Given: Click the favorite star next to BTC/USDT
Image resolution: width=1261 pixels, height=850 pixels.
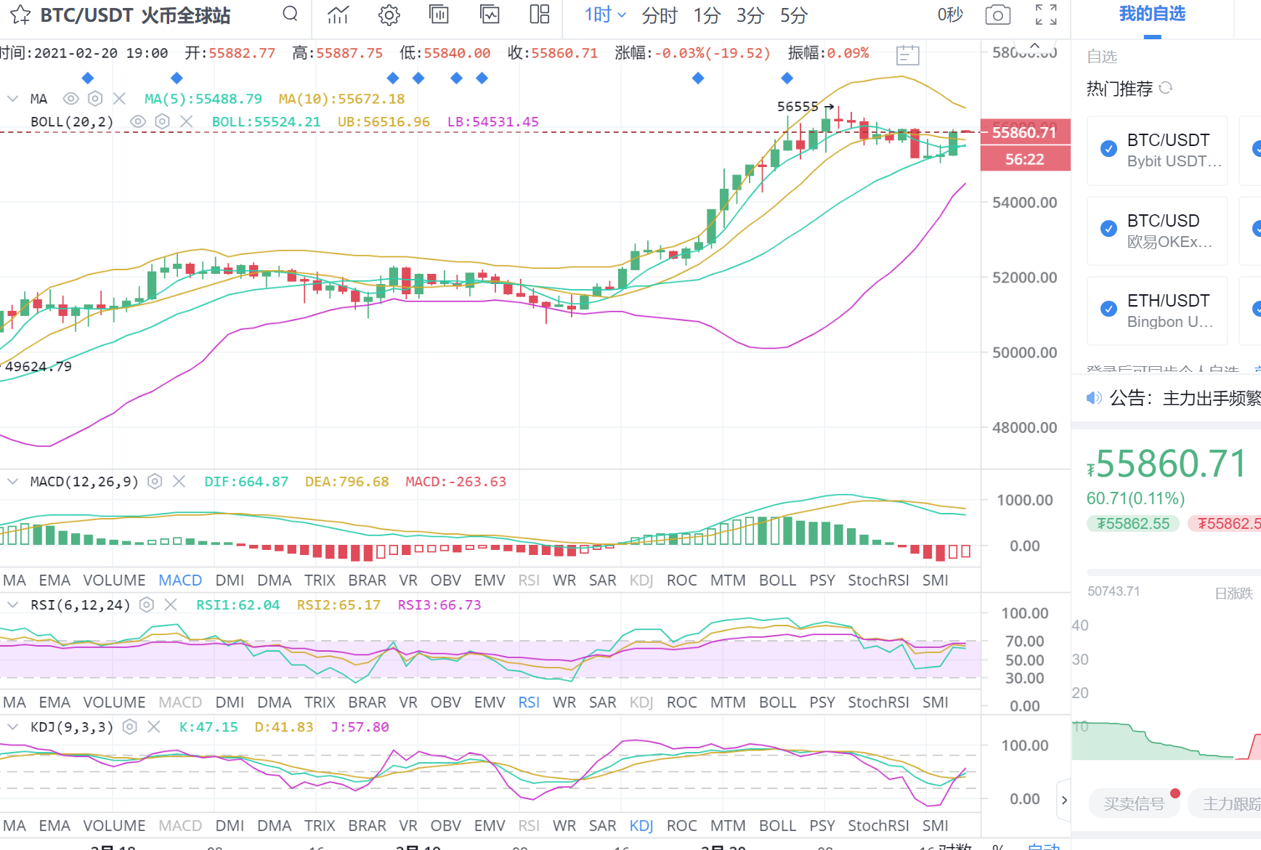Looking at the screenshot, I should point(20,15).
